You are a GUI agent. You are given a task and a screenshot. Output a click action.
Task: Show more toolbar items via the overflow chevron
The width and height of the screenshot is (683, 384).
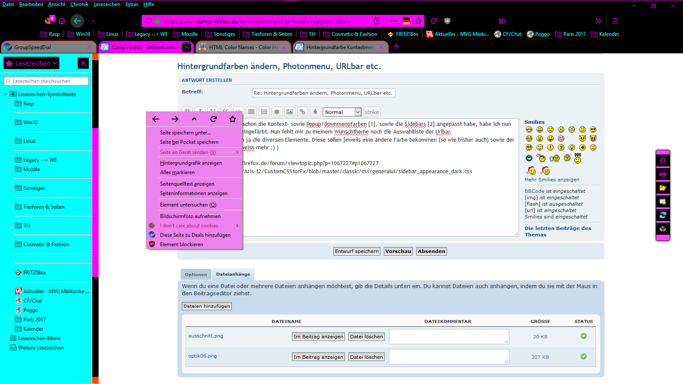pos(598,21)
